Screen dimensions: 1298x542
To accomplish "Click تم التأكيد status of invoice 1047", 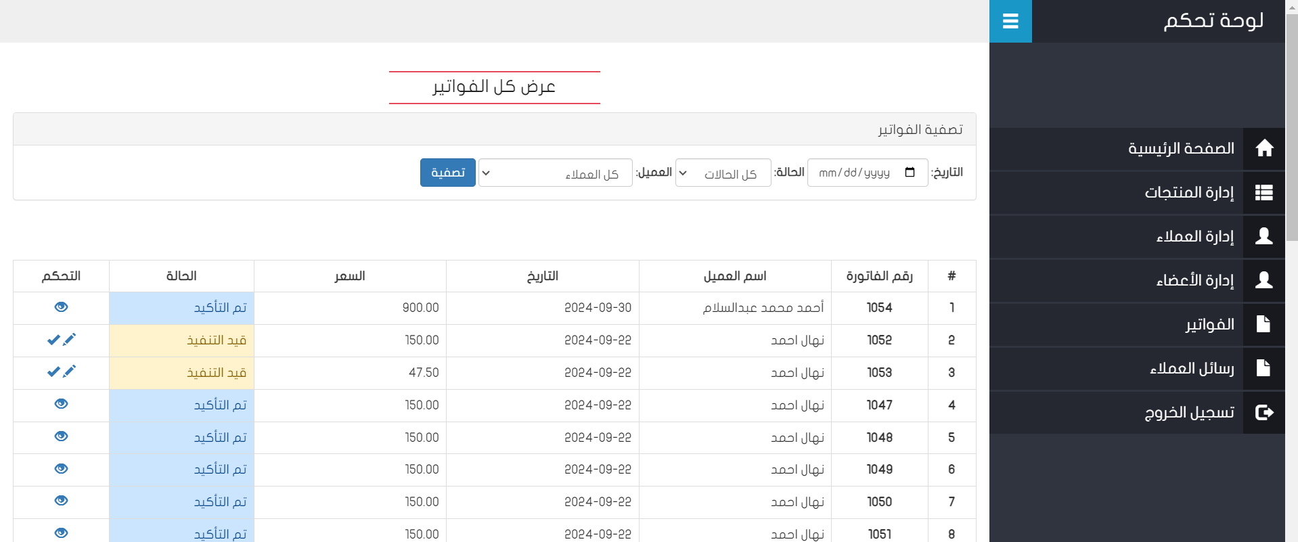I will pos(181,405).
